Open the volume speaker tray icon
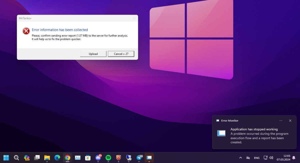The image size is (300, 163). pyautogui.click(x=271, y=158)
